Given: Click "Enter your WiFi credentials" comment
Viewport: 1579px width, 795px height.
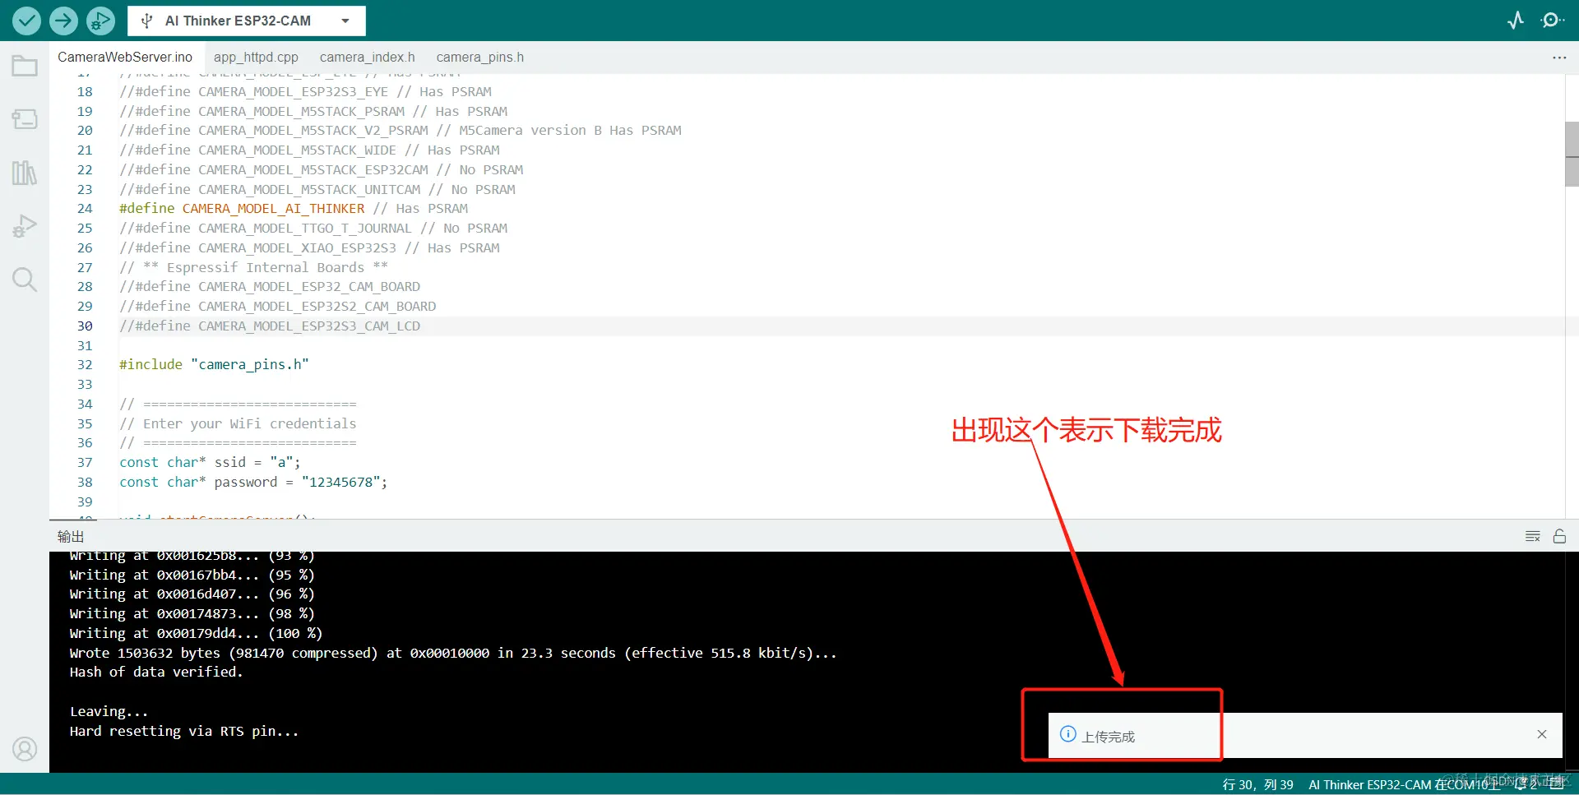Looking at the screenshot, I should pyautogui.click(x=238, y=423).
